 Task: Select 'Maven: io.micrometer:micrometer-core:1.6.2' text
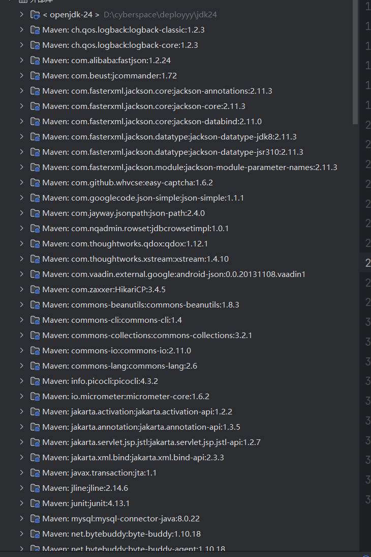(x=126, y=397)
